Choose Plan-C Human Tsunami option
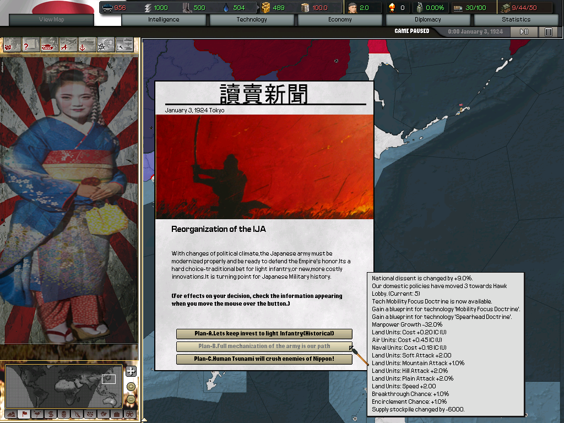The image size is (564, 423). click(x=264, y=359)
